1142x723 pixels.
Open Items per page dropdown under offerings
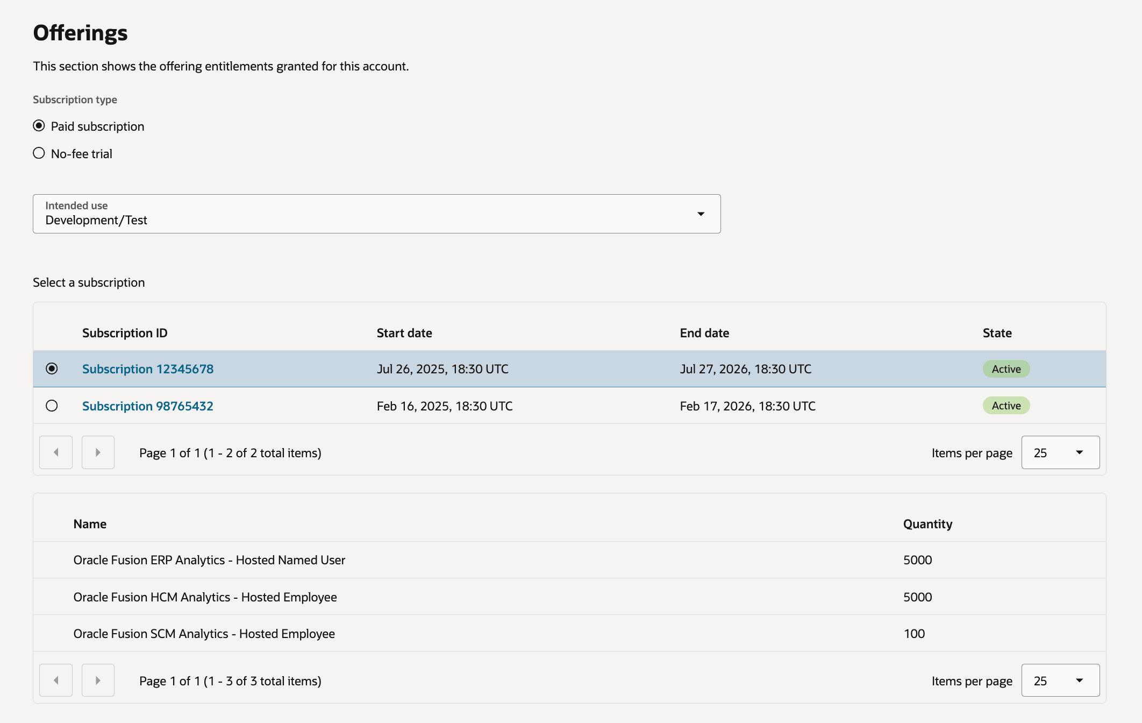(x=1060, y=680)
